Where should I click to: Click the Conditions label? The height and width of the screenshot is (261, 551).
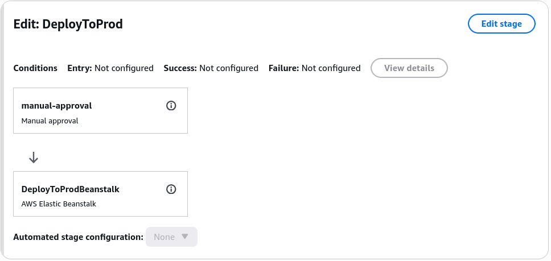tap(35, 68)
